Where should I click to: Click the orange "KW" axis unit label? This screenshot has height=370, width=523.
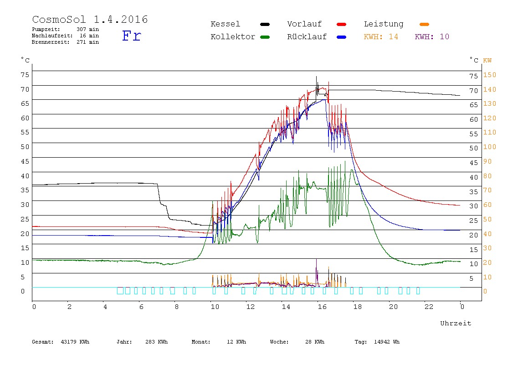487,61
